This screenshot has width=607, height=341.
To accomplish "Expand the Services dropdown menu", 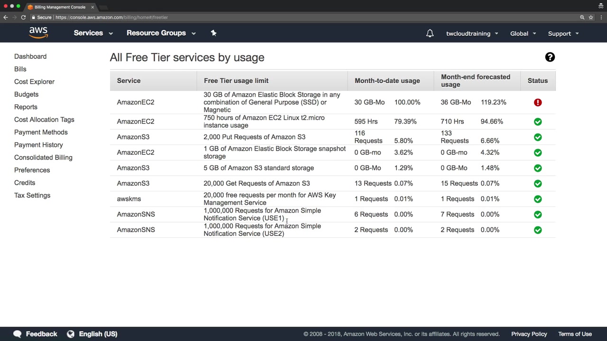I will point(93,33).
